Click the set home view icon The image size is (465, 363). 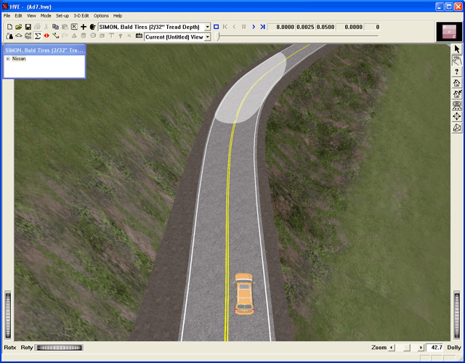pyautogui.click(x=457, y=94)
